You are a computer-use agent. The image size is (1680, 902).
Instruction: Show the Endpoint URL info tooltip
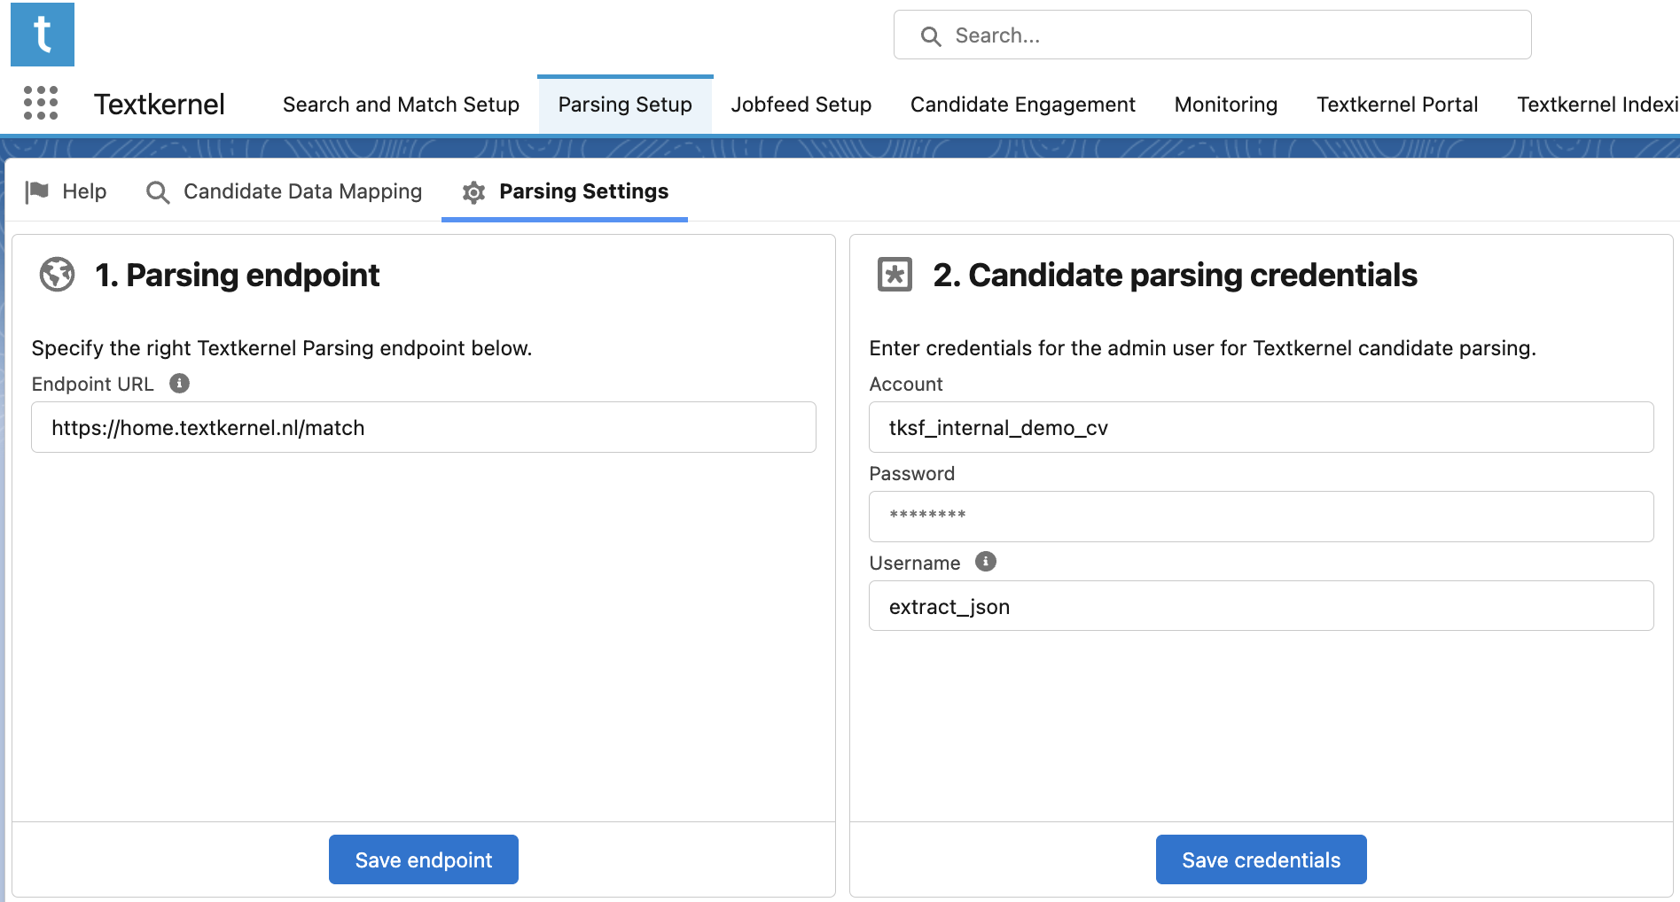tap(179, 383)
